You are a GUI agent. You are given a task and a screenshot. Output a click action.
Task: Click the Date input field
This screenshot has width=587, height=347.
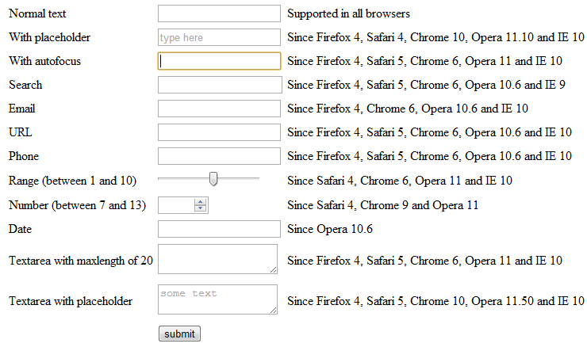(x=220, y=230)
